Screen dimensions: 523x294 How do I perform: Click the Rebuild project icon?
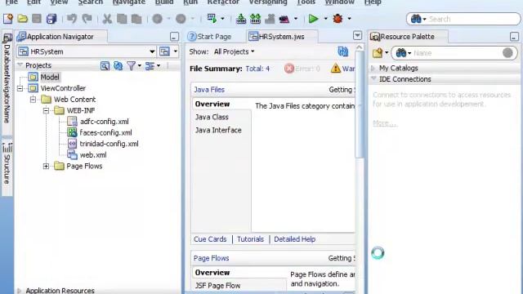(255, 19)
